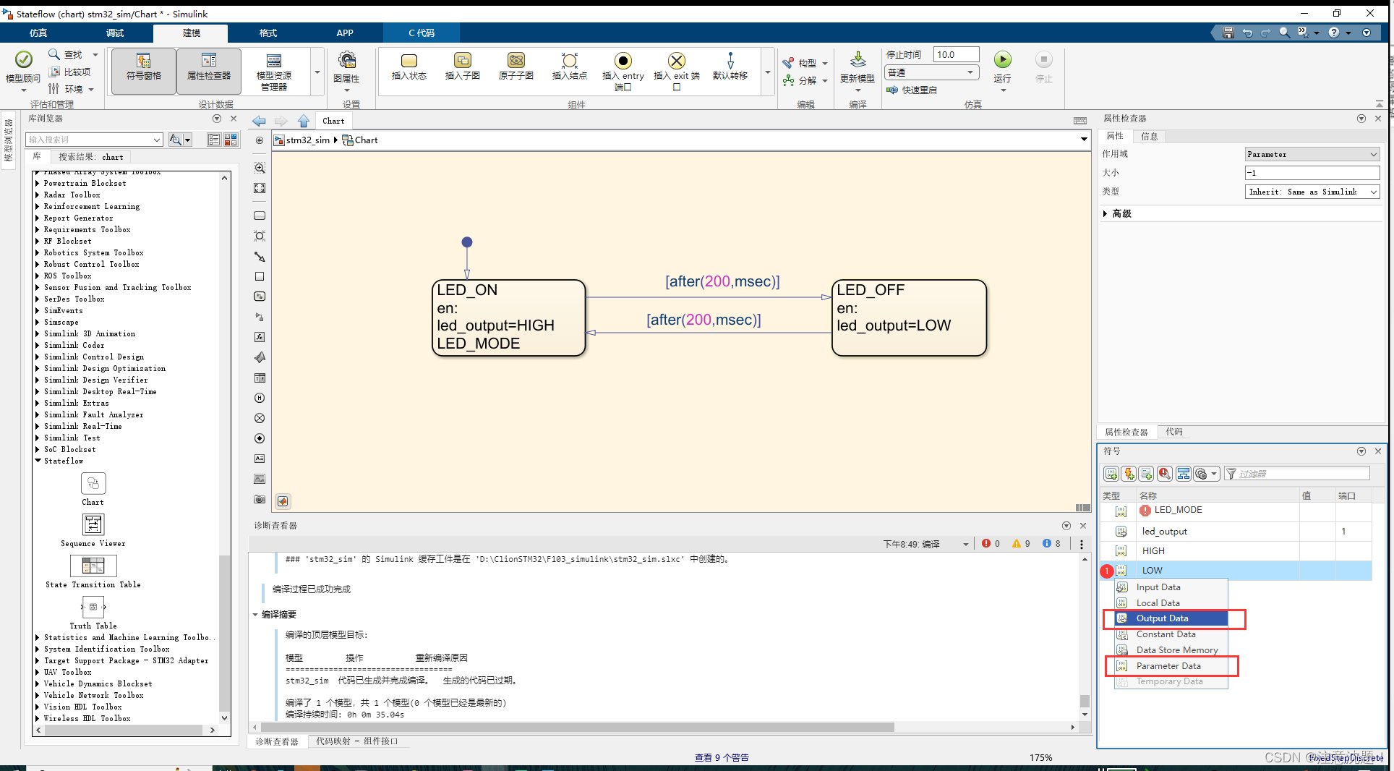Select the LED_OFF state
The height and width of the screenshot is (771, 1394).
(909, 318)
